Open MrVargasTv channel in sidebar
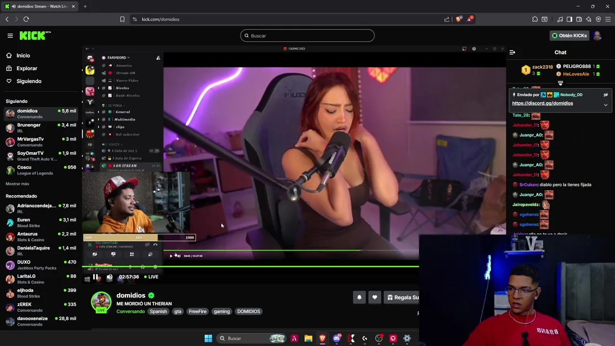 pyautogui.click(x=41, y=142)
